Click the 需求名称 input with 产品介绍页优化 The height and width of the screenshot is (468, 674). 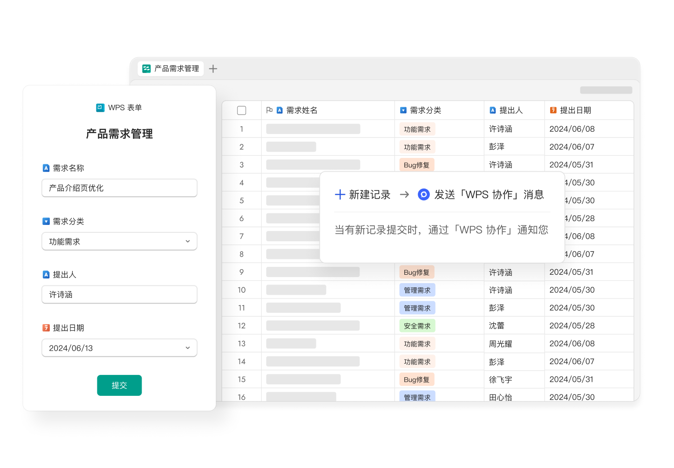pyautogui.click(x=119, y=188)
